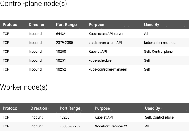Click the 6443* port cell
Image resolution: width=189 pixels, height=131 pixels.
(61, 34)
